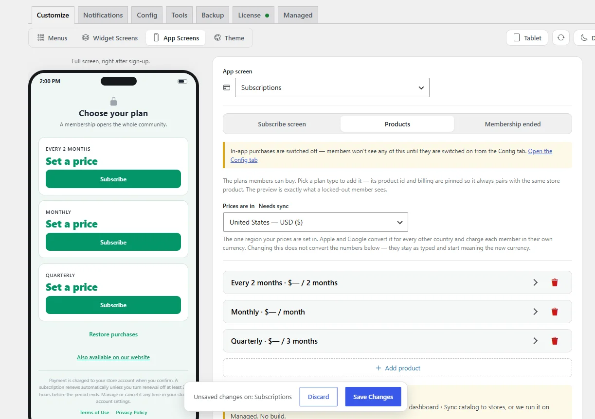
Task: Click 'Also available on our website' link
Action: pos(113,357)
